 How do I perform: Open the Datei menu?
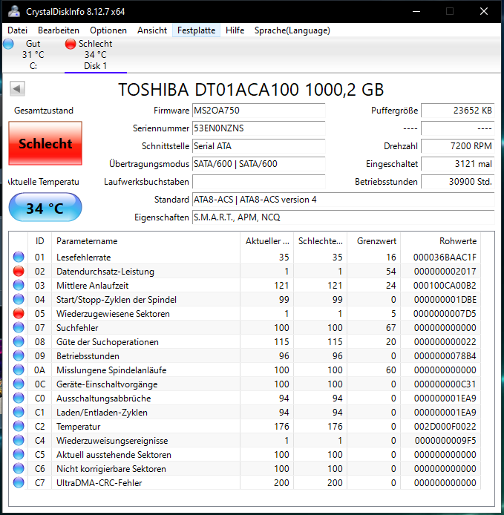click(17, 30)
